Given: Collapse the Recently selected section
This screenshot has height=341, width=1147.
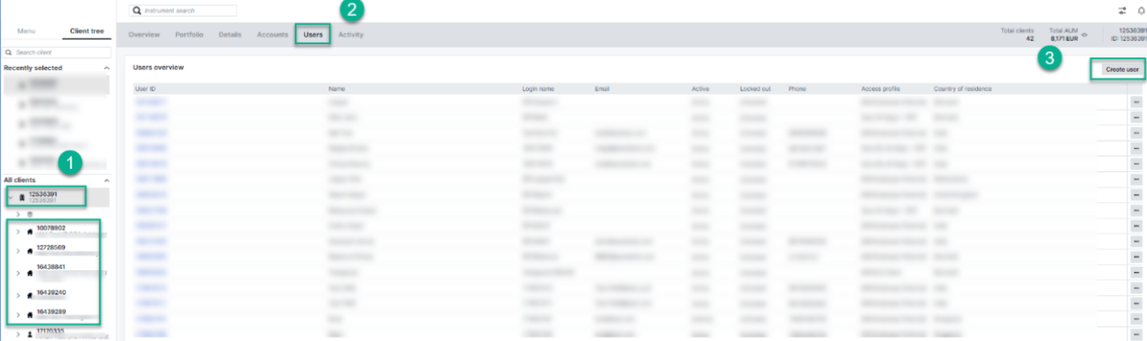Looking at the screenshot, I should pyautogui.click(x=107, y=68).
